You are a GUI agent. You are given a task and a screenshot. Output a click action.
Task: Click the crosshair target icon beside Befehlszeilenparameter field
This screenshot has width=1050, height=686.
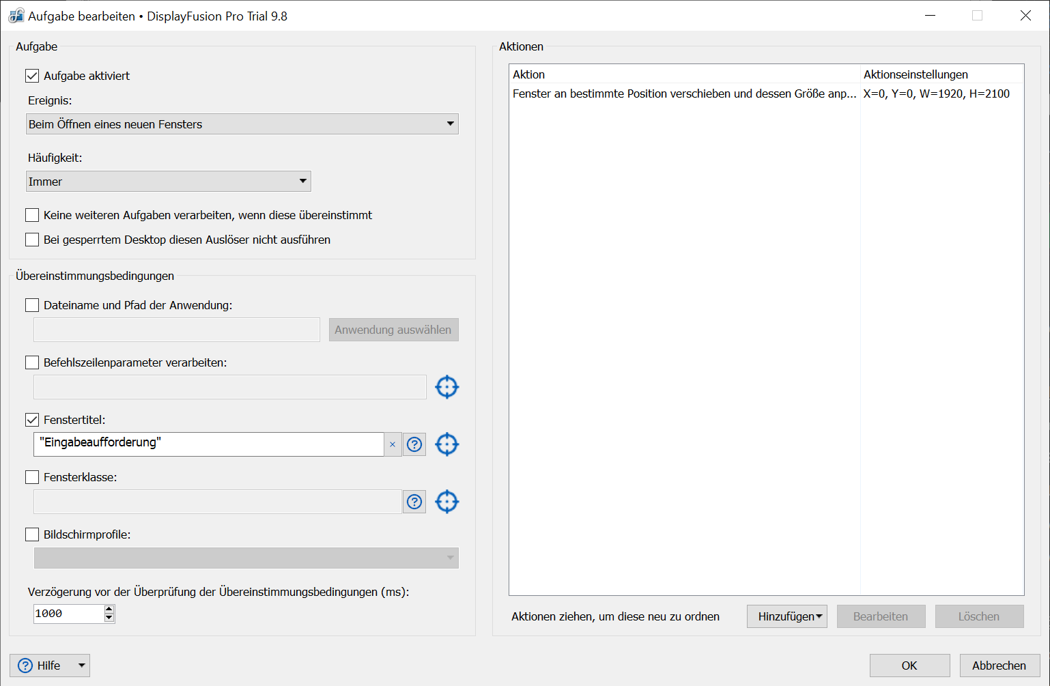point(446,387)
